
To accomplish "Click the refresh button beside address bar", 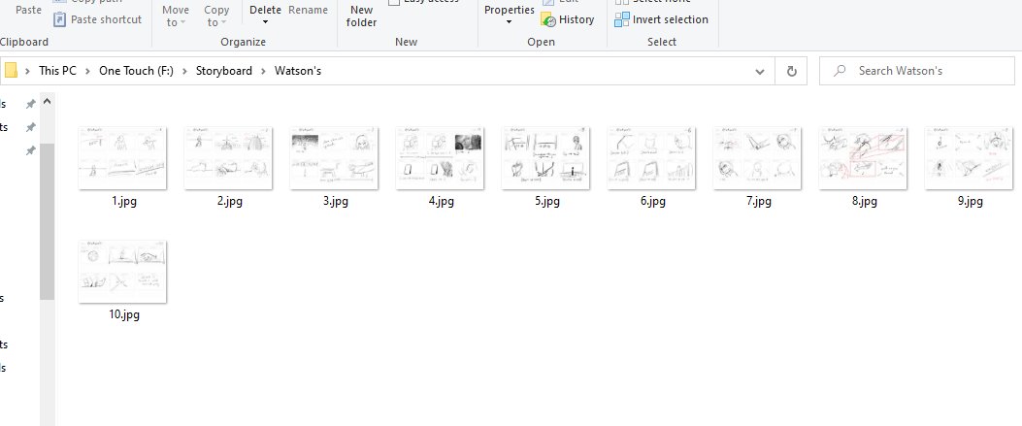I will [x=791, y=71].
